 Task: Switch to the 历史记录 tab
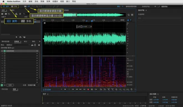click(5, 89)
